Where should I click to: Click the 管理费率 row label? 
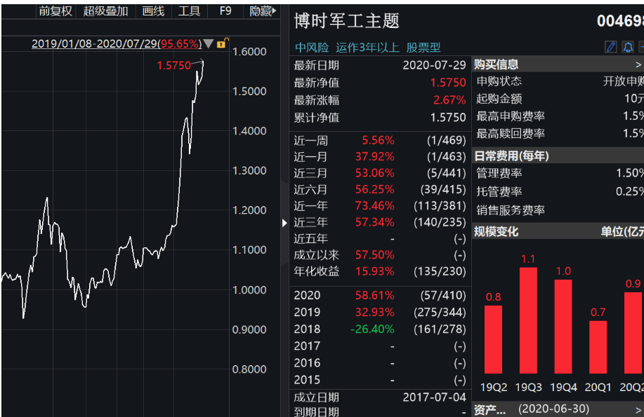[499, 173]
